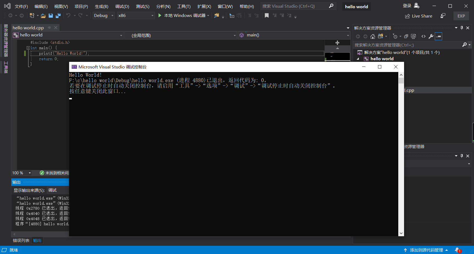Open the Debug configuration dropdown
This screenshot has width=474, height=254.
[x=104, y=16]
